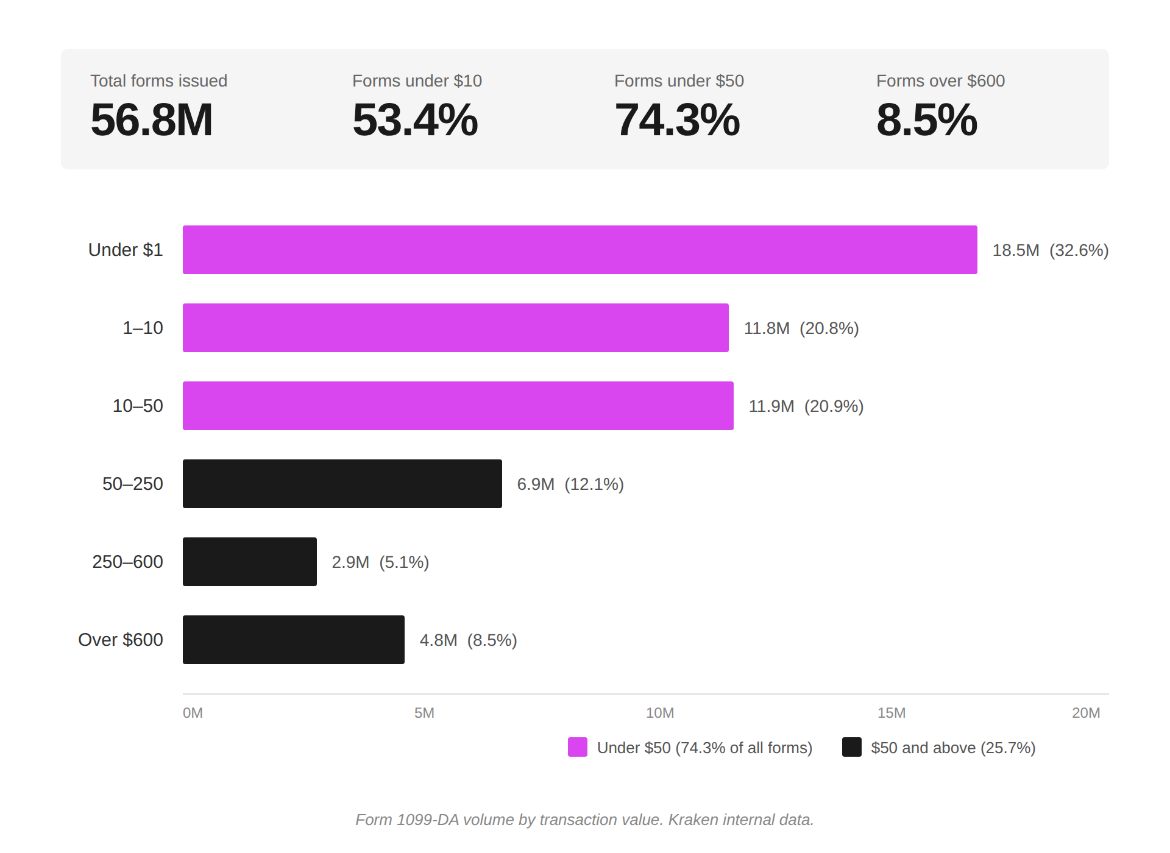This screenshot has height=853, width=1170.
Task: Click the 6.9M (12.1%) data label
Action: tap(570, 484)
